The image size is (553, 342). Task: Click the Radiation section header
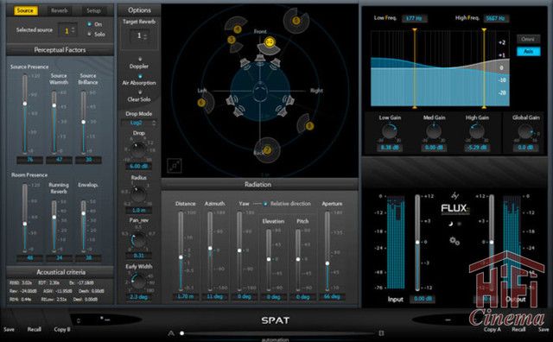(259, 185)
